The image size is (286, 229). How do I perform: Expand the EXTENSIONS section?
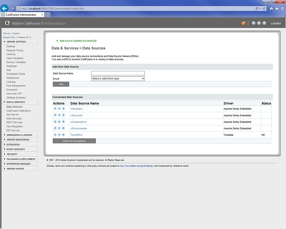20,145
